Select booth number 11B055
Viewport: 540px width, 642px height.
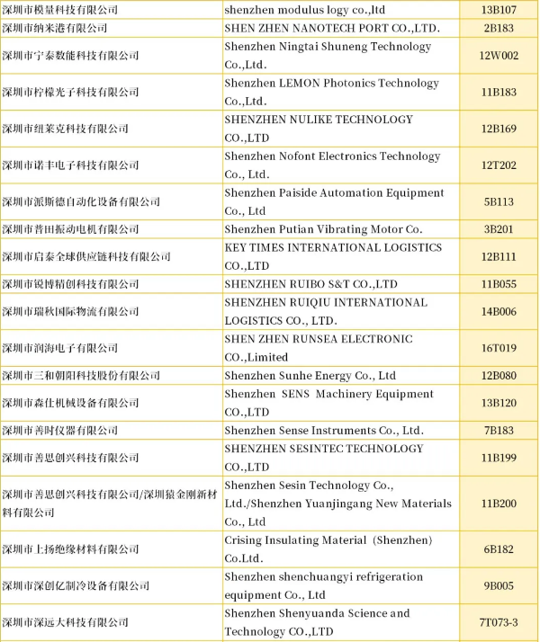(499, 284)
